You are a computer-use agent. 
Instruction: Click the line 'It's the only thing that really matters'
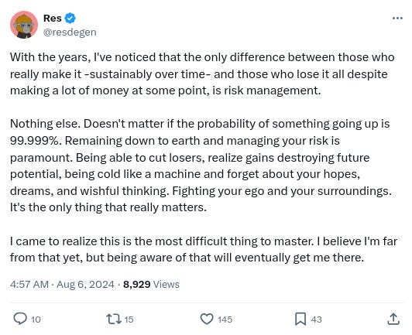point(108,207)
